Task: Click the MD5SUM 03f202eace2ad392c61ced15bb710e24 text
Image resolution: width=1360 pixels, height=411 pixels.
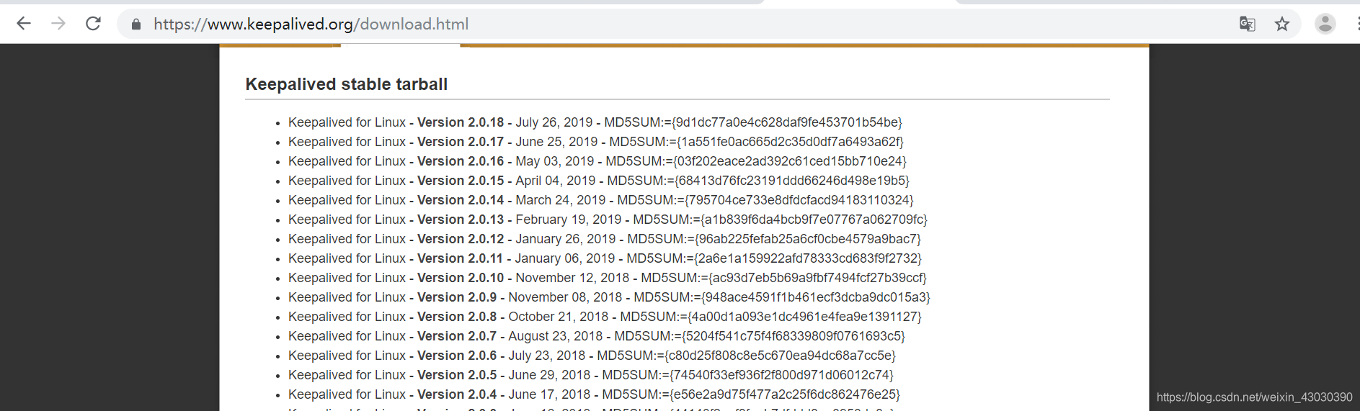Action: pos(756,161)
